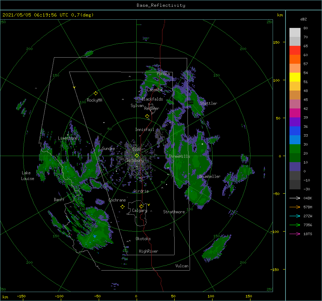Click the Sylvan label on the map
Image resolution: width=322 pixels, height=301 pixels.
[137, 106]
